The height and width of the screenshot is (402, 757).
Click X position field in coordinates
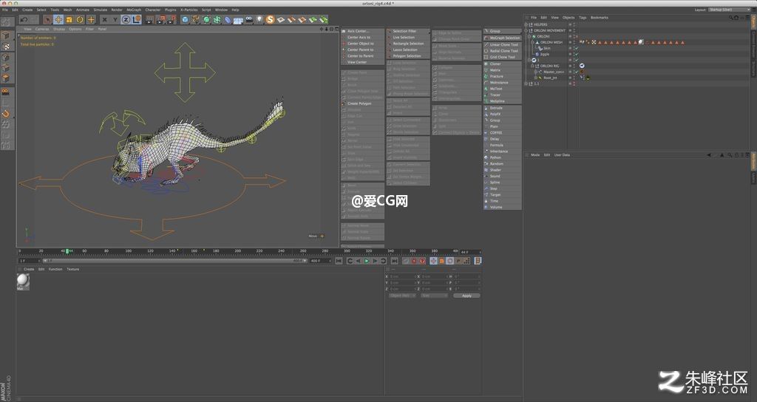tap(402, 276)
